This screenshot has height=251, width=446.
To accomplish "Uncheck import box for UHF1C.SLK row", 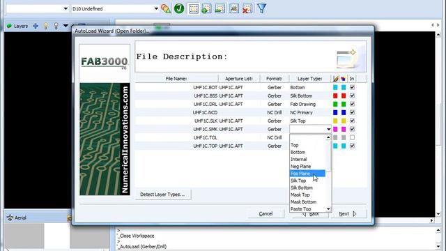I will click(352, 121).
